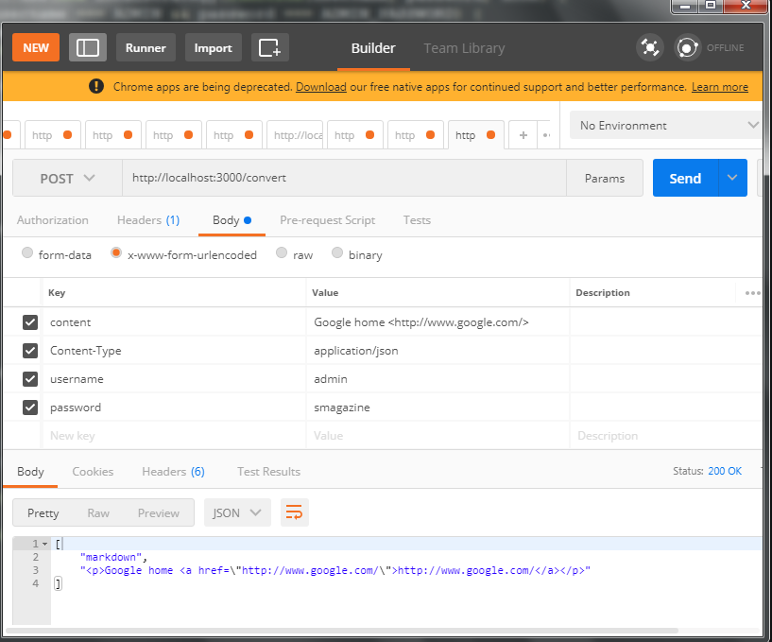772x642 pixels.
Task: Select x-www-form-urlencoded radio option
Action: (x=115, y=252)
